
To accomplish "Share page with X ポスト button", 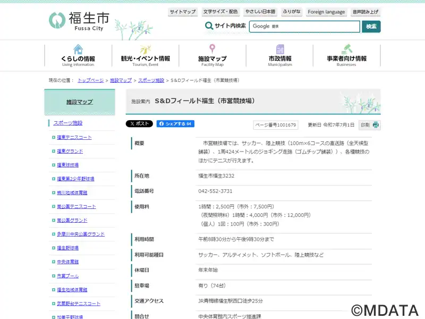I will (139, 124).
